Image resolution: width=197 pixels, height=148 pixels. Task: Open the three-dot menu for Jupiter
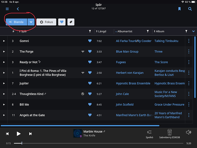[189, 83]
